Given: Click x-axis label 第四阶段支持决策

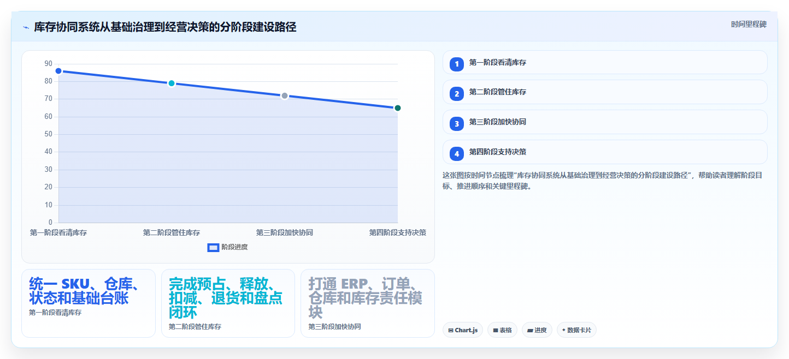Looking at the screenshot, I should coord(398,233).
